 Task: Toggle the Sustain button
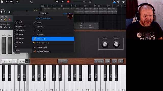tap(22, 61)
